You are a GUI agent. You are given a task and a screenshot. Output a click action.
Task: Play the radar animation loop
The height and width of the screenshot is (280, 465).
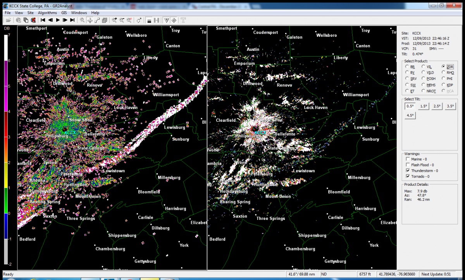tap(58, 20)
